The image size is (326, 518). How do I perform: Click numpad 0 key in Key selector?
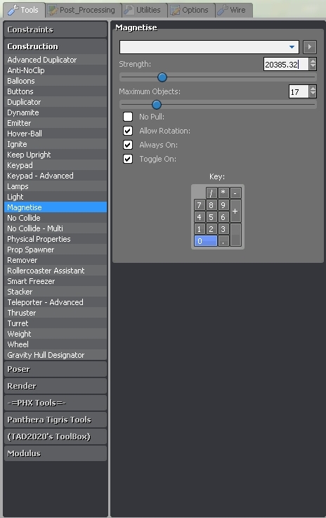[x=205, y=241]
